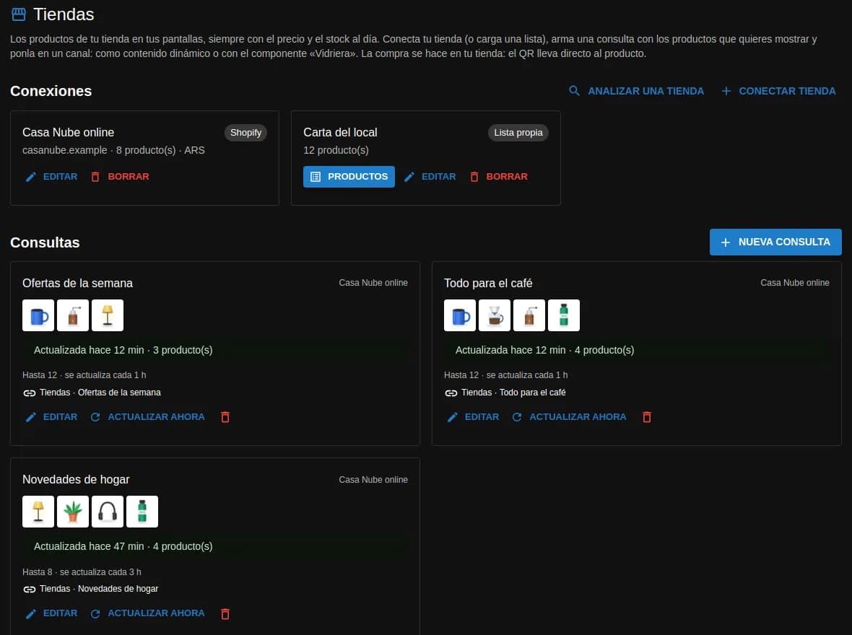852x635 pixels.
Task: Click the 'Consultas' section heading
Action: coord(45,242)
